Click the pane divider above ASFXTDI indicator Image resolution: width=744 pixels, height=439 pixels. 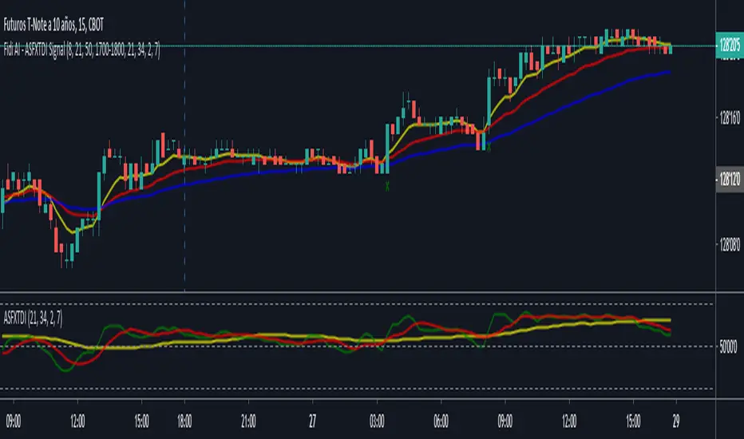[358, 292]
